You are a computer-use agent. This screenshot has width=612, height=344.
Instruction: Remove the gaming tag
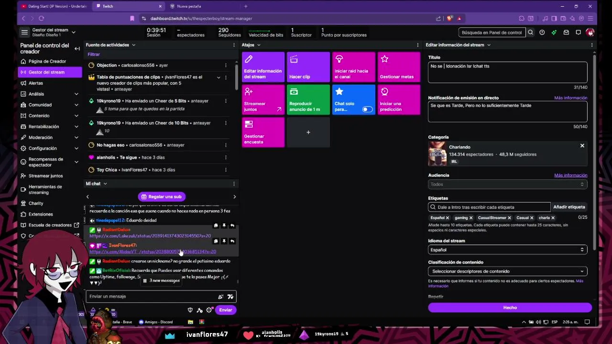470,218
